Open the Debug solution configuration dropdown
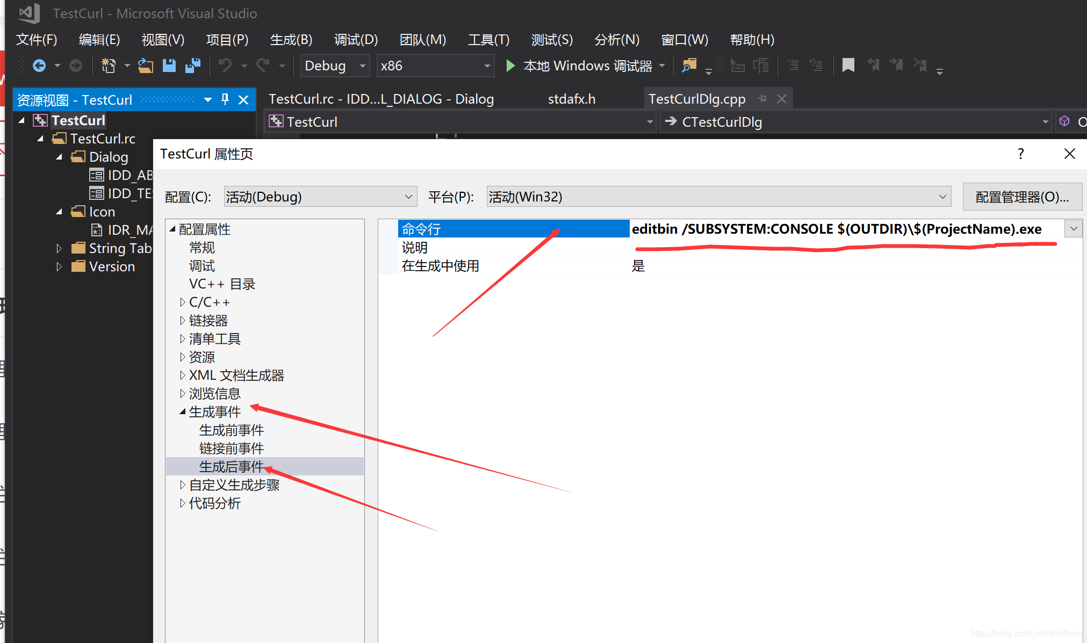The image size is (1087, 643). (x=363, y=66)
